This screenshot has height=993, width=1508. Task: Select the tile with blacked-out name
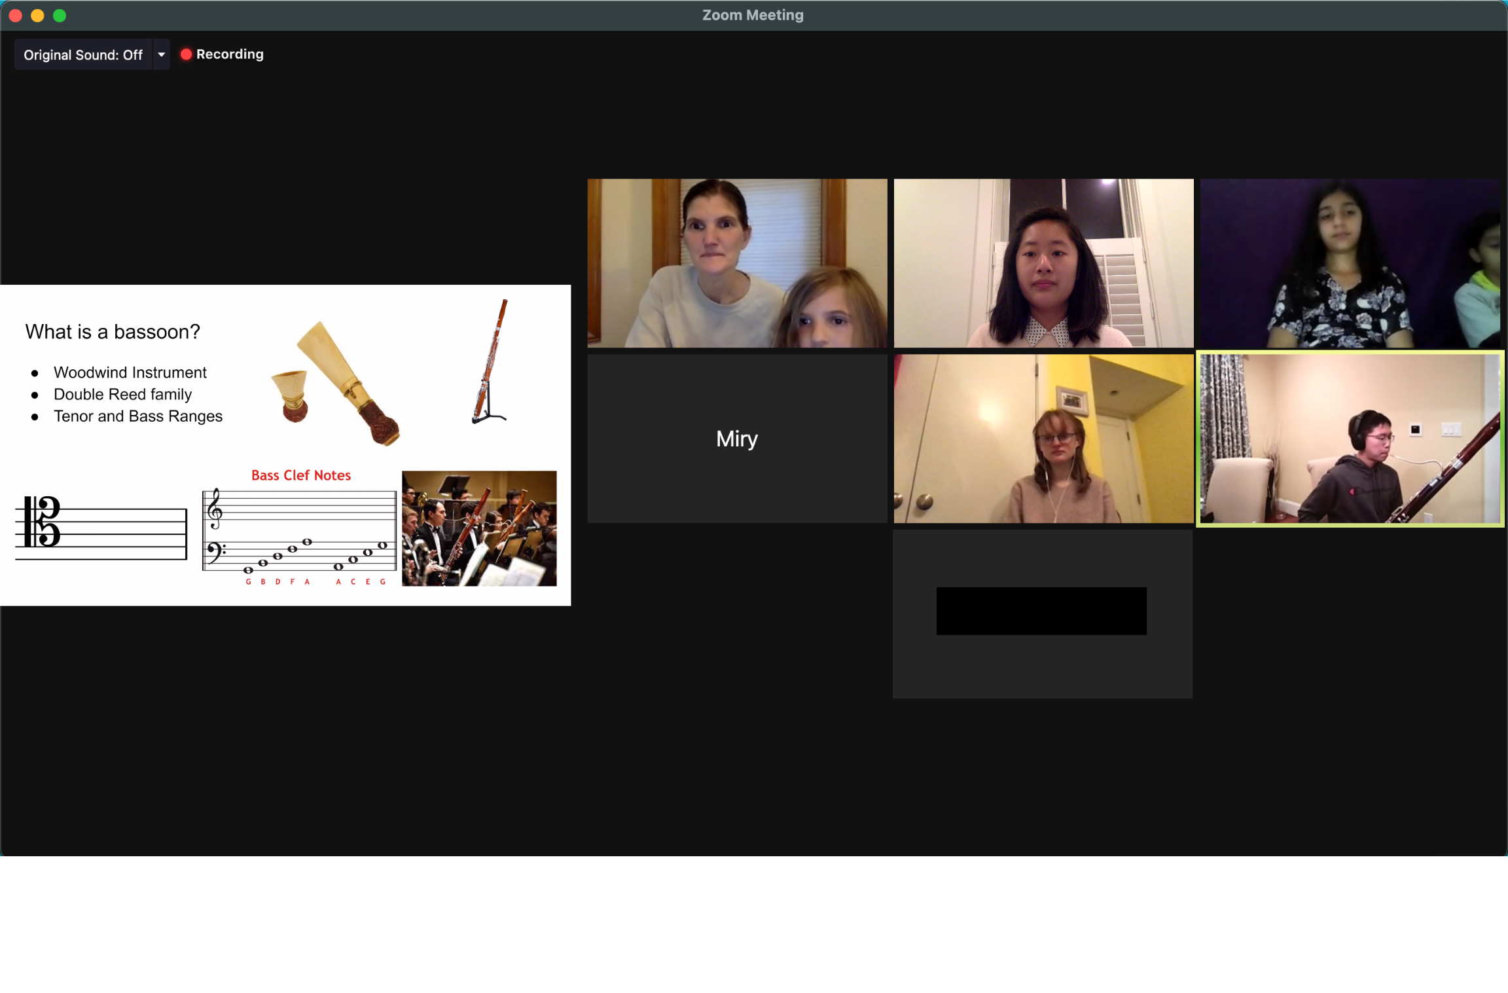pos(1042,613)
